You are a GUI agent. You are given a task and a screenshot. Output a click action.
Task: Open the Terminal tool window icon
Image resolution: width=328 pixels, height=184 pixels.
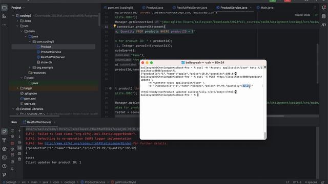tap(4, 157)
